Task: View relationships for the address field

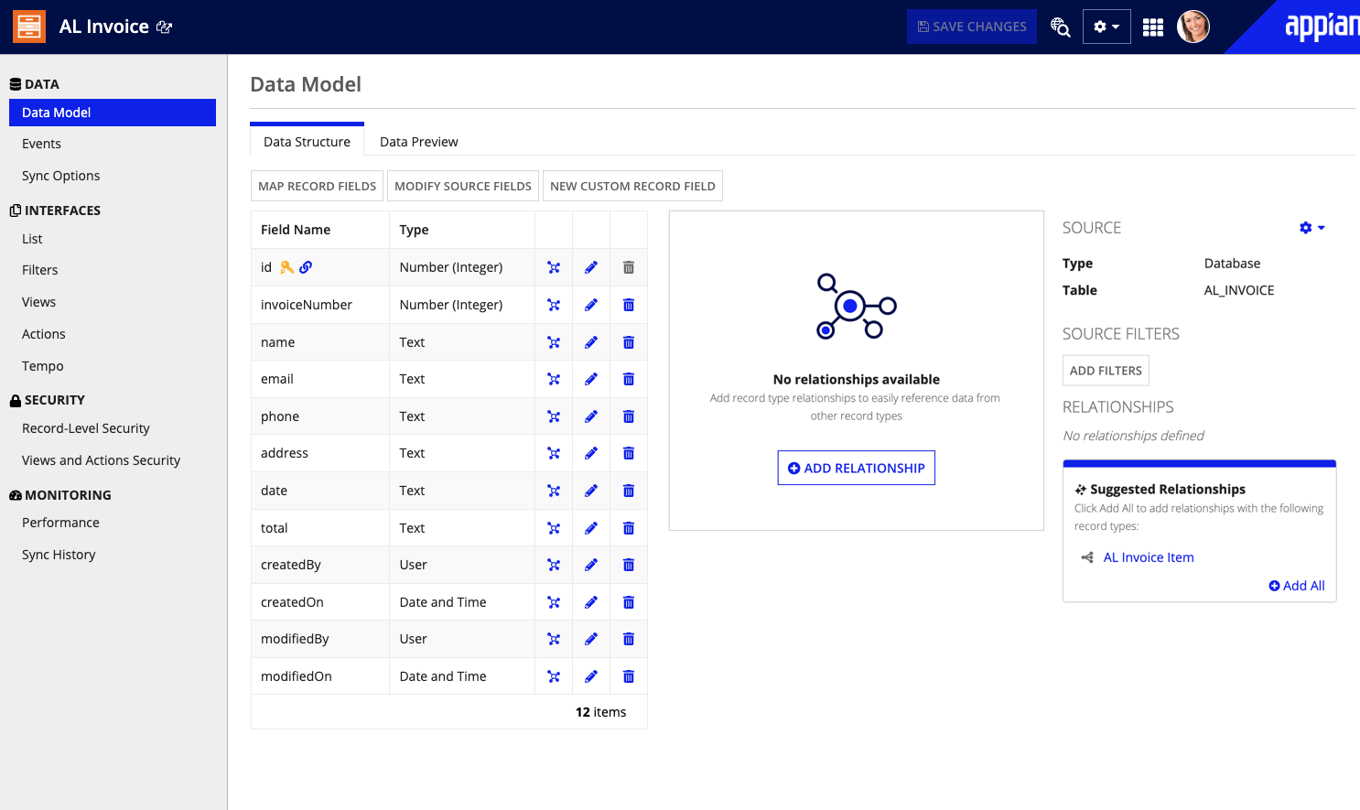Action: click(554, 453)
